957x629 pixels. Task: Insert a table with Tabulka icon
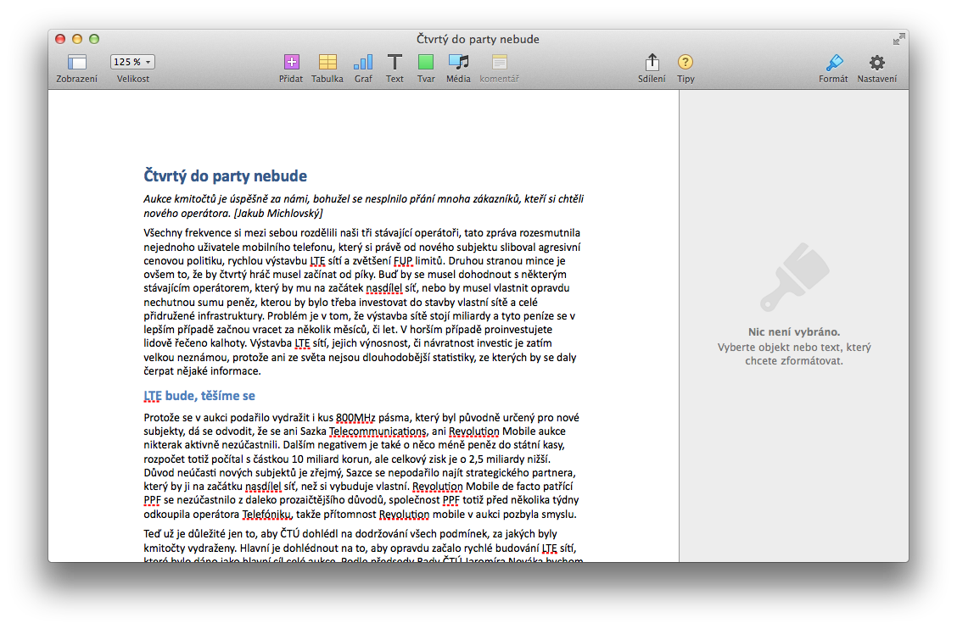[x=327, y=62]
